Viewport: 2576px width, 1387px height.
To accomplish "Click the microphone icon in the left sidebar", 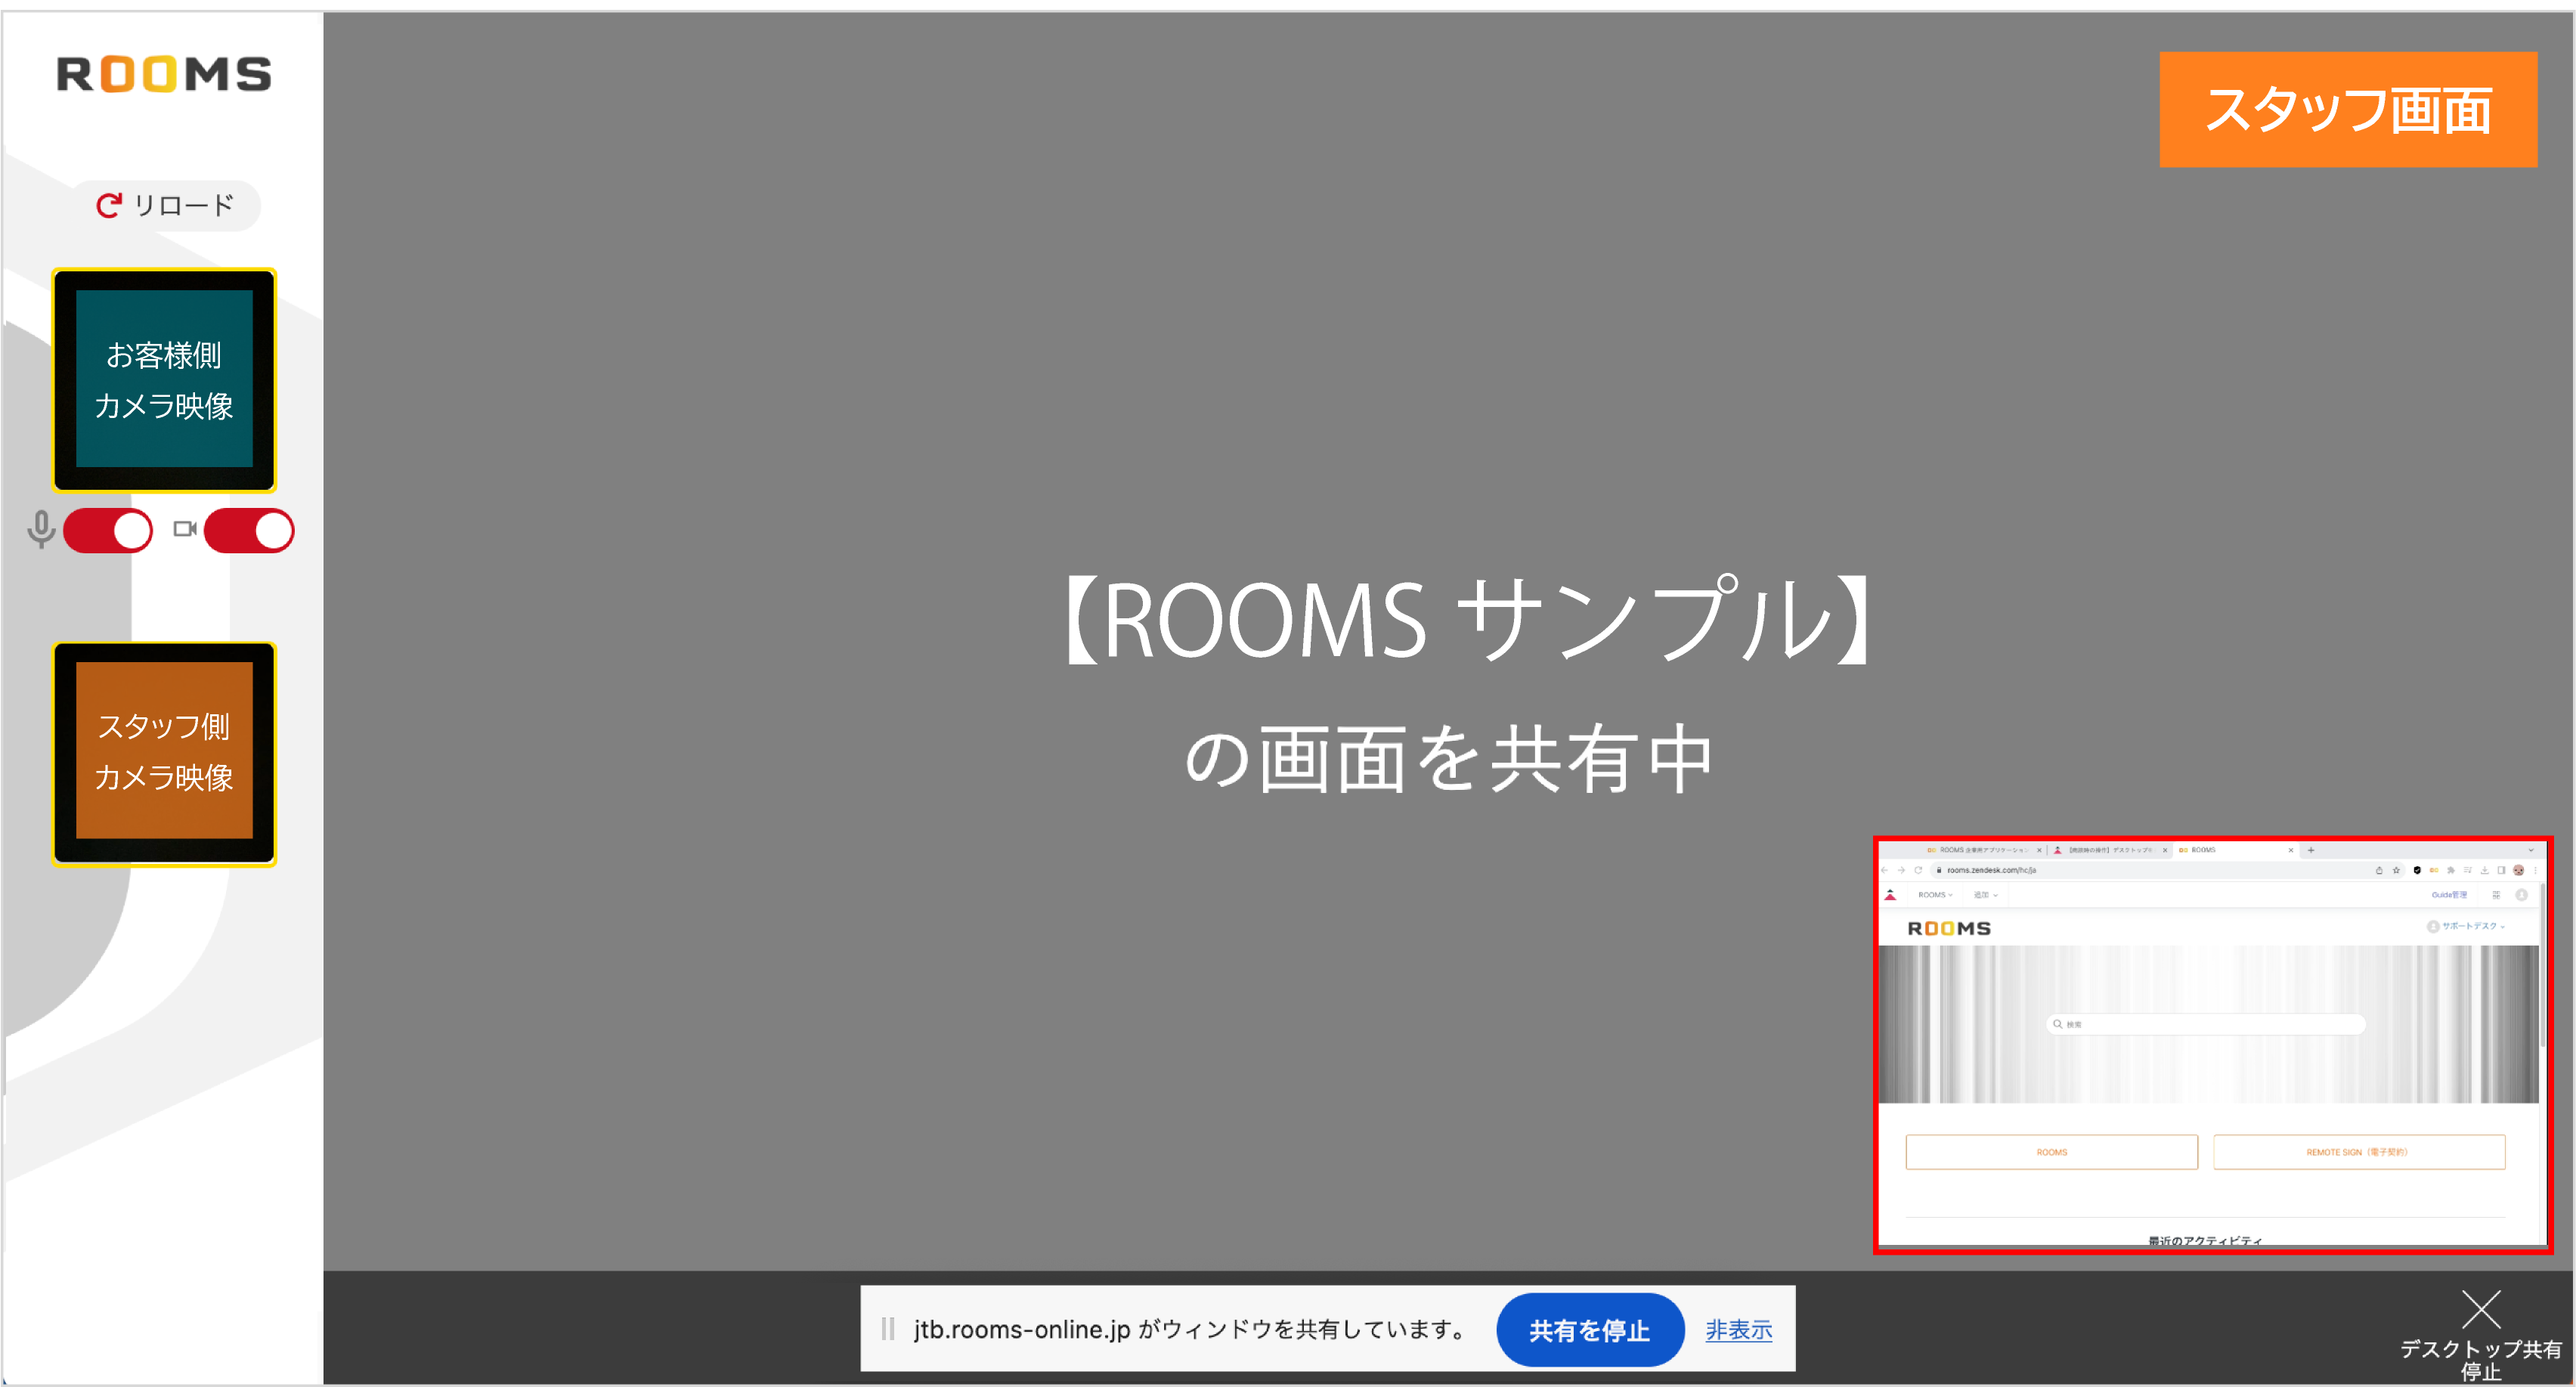I will [41, 531].
